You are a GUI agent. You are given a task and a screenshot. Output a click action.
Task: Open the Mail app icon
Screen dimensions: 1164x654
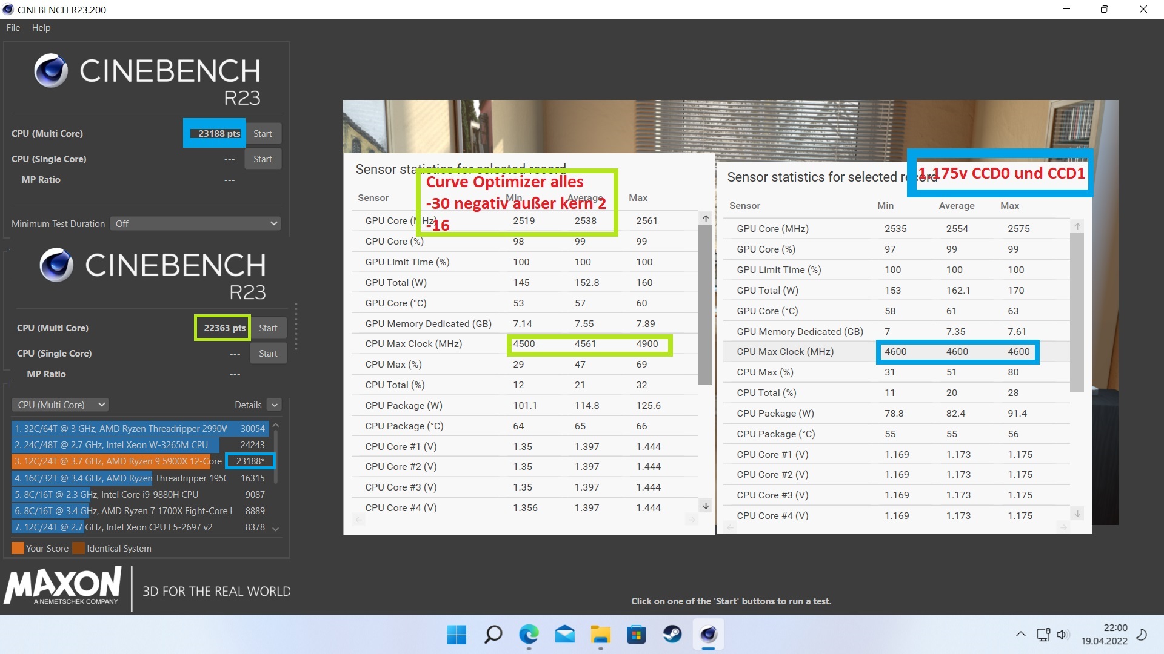[x=564, y=634]
